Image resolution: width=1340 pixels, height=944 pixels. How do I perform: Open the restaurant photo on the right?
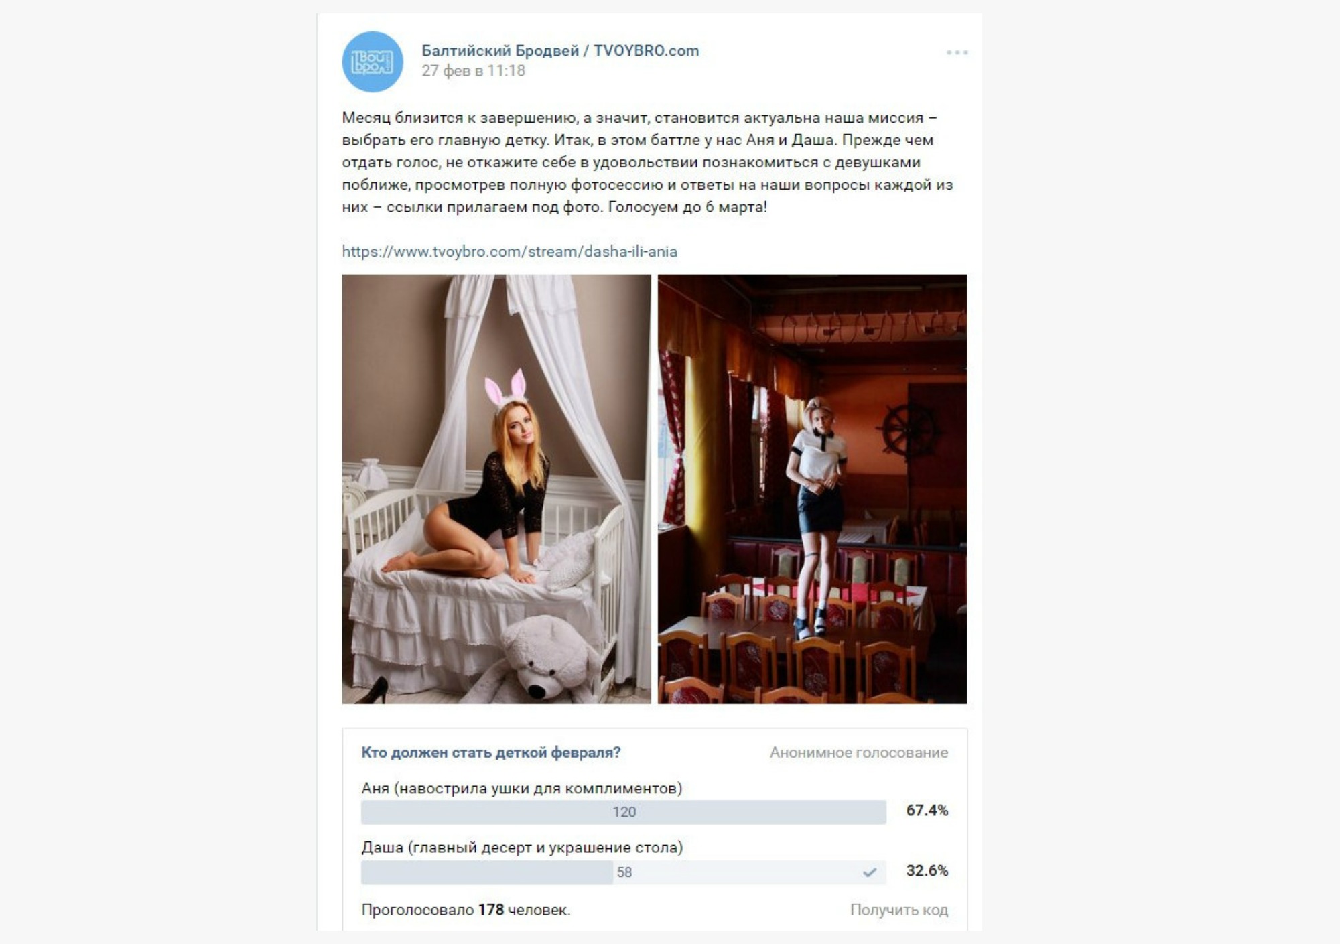point(812,489)
